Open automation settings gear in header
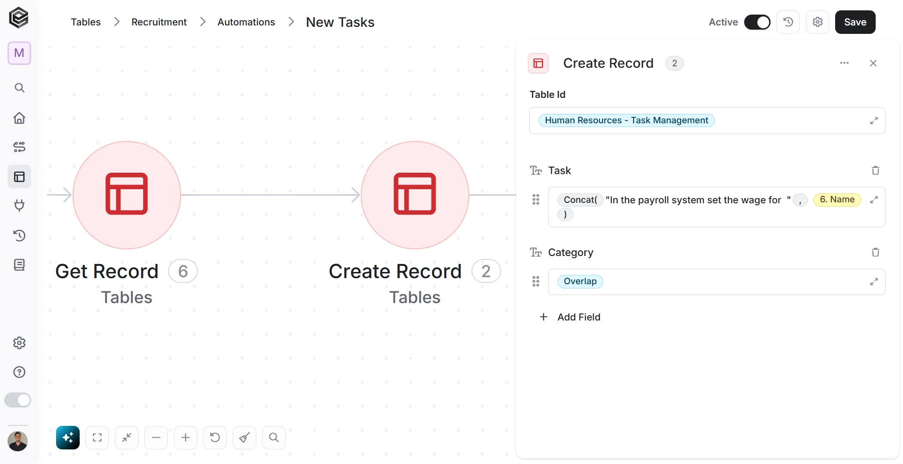903x464 pixels. click(818, 22)
